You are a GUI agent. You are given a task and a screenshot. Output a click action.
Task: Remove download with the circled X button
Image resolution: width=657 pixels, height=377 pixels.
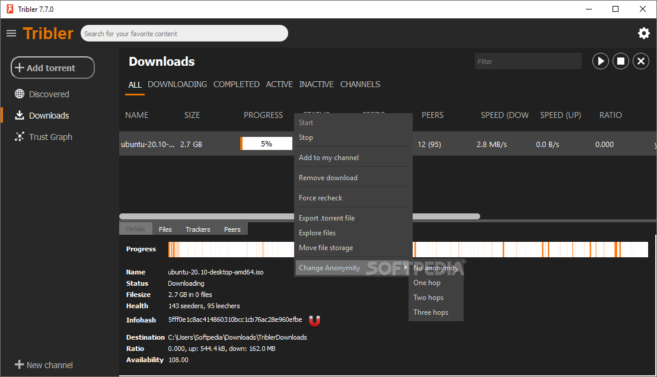[641, 61]
